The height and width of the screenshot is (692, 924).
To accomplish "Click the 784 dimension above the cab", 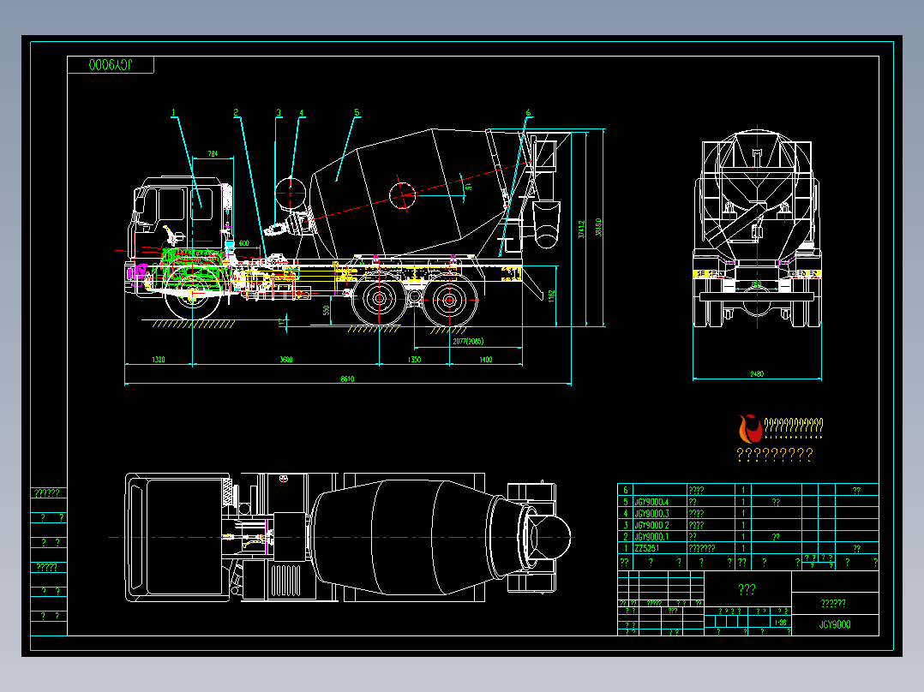I will (x=213, y=153).
